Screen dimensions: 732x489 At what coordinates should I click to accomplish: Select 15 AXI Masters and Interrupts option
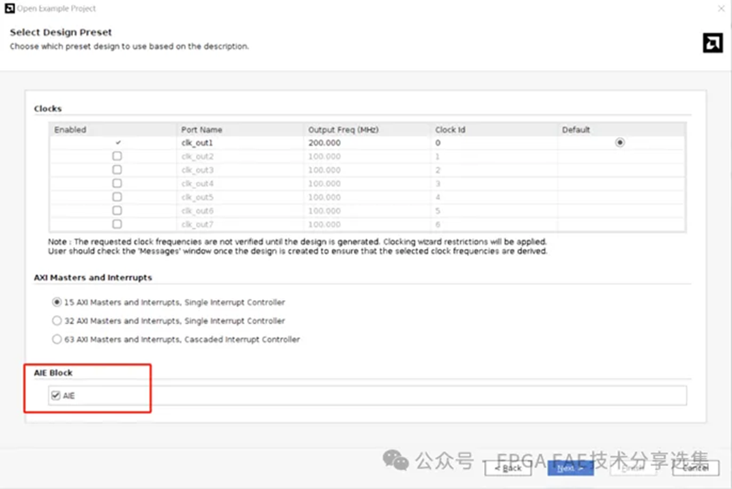click(x=57, y=302)
